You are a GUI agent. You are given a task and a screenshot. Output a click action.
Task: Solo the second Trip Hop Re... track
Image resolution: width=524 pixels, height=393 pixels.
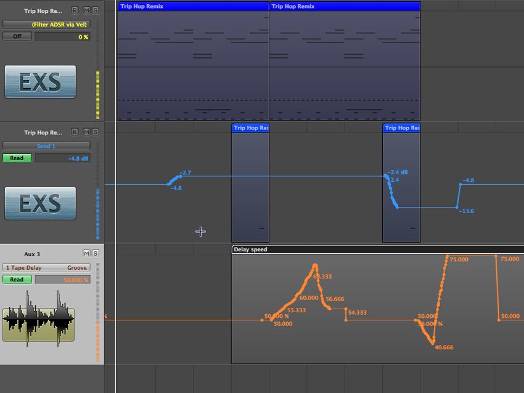pyautogui.click(x=96, y=132)
